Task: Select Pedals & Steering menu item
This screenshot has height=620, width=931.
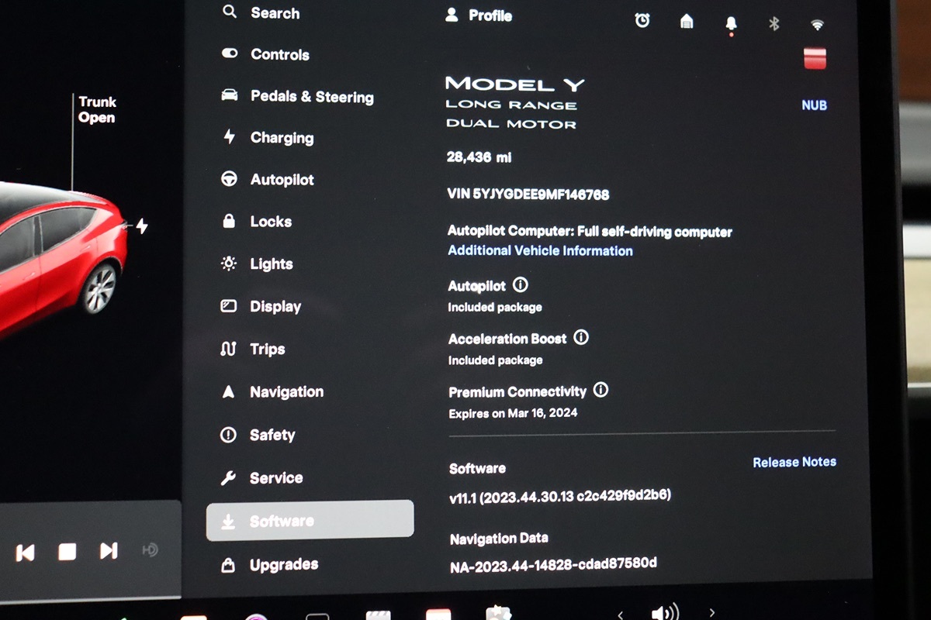Action: click(311, 97)
